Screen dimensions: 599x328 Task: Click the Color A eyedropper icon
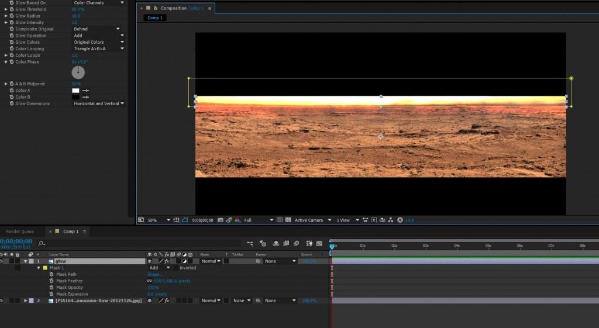tap(85, 91)
